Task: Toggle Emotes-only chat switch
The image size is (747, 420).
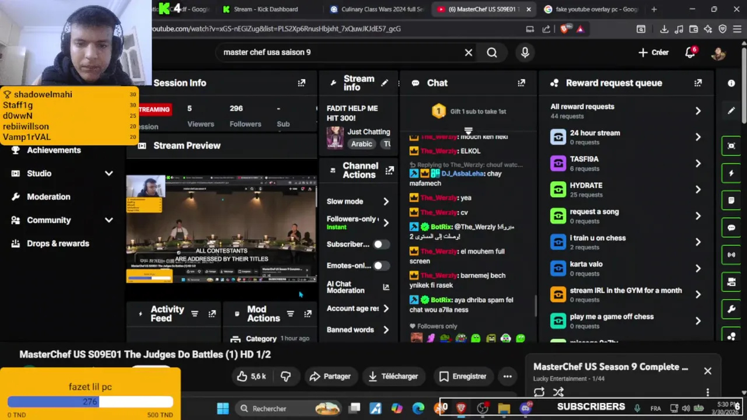Action: point(381,265)
